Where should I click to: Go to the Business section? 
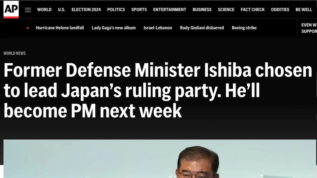pos(202,10)
